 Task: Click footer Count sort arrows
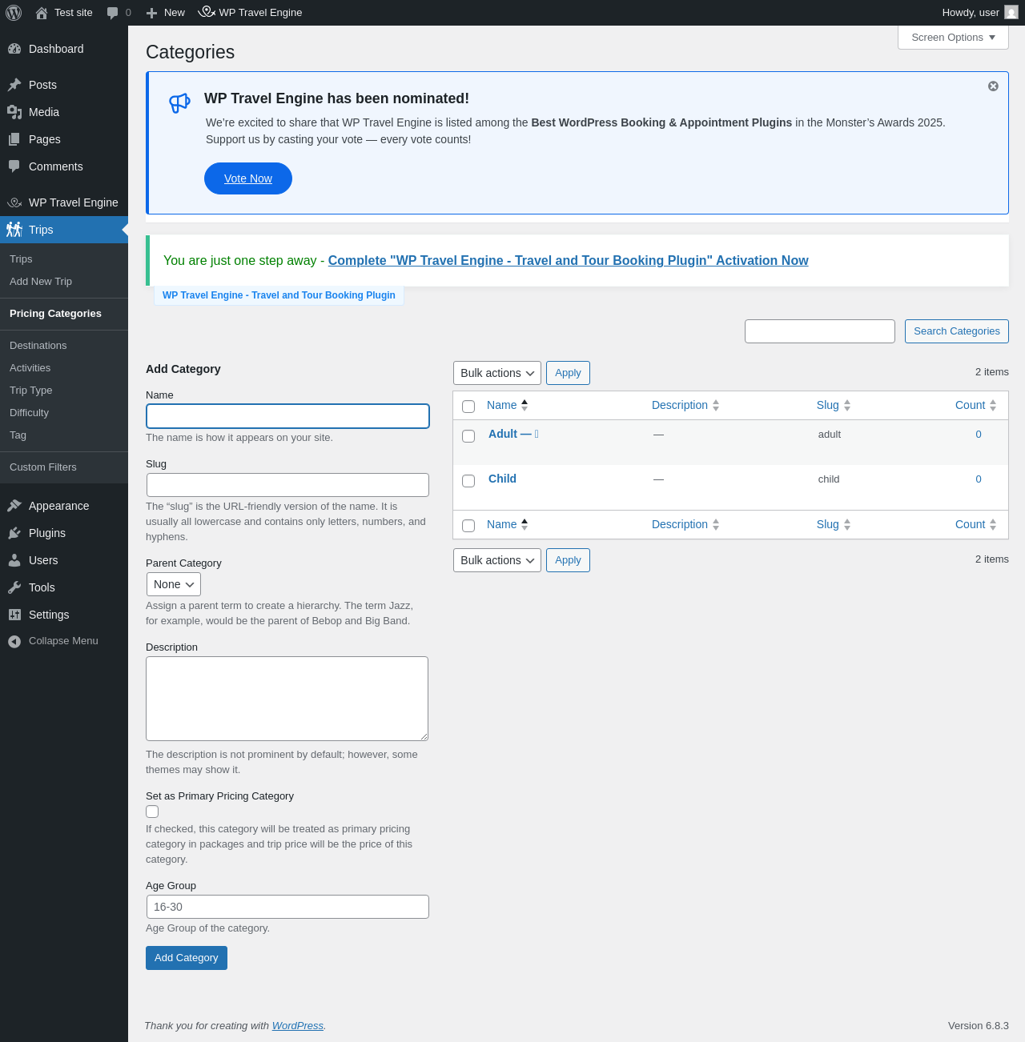click(x=993, y=525)
